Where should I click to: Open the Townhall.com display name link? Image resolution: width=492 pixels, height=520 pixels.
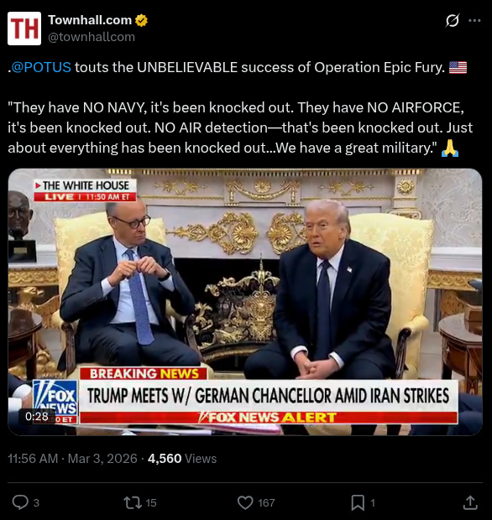(90, 20)
